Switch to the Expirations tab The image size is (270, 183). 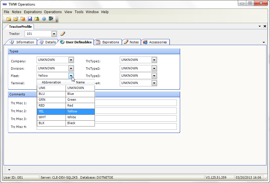coord(107,42)
